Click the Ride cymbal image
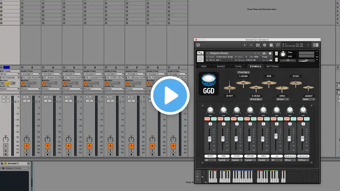Image resolution: width=340 pixels, height=191 pixels. pyautogui.click(x=269, y=83)
